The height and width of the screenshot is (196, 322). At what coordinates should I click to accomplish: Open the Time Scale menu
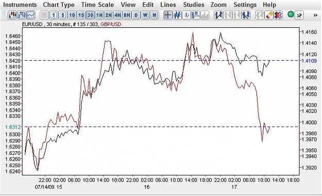click(x=97, y=5)
